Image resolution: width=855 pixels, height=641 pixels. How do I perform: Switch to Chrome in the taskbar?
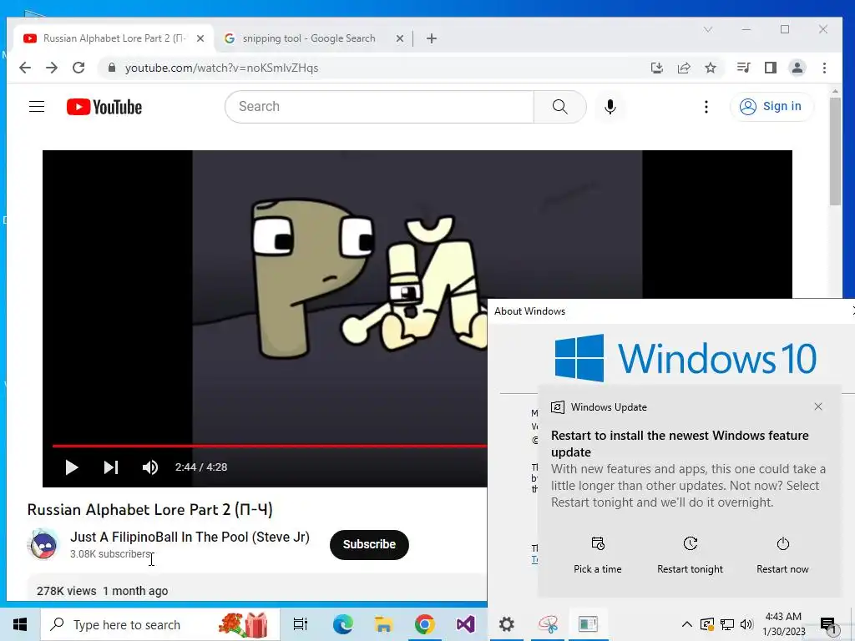(x=425, y=624)
